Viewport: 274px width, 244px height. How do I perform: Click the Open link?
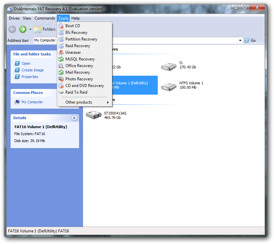coord(26,63)
